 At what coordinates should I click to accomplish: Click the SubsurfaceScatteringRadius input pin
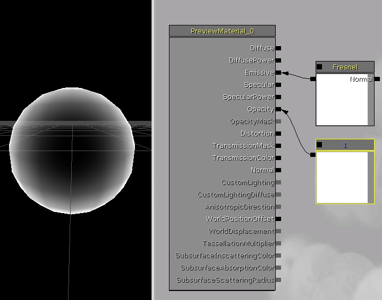[278, 280]
